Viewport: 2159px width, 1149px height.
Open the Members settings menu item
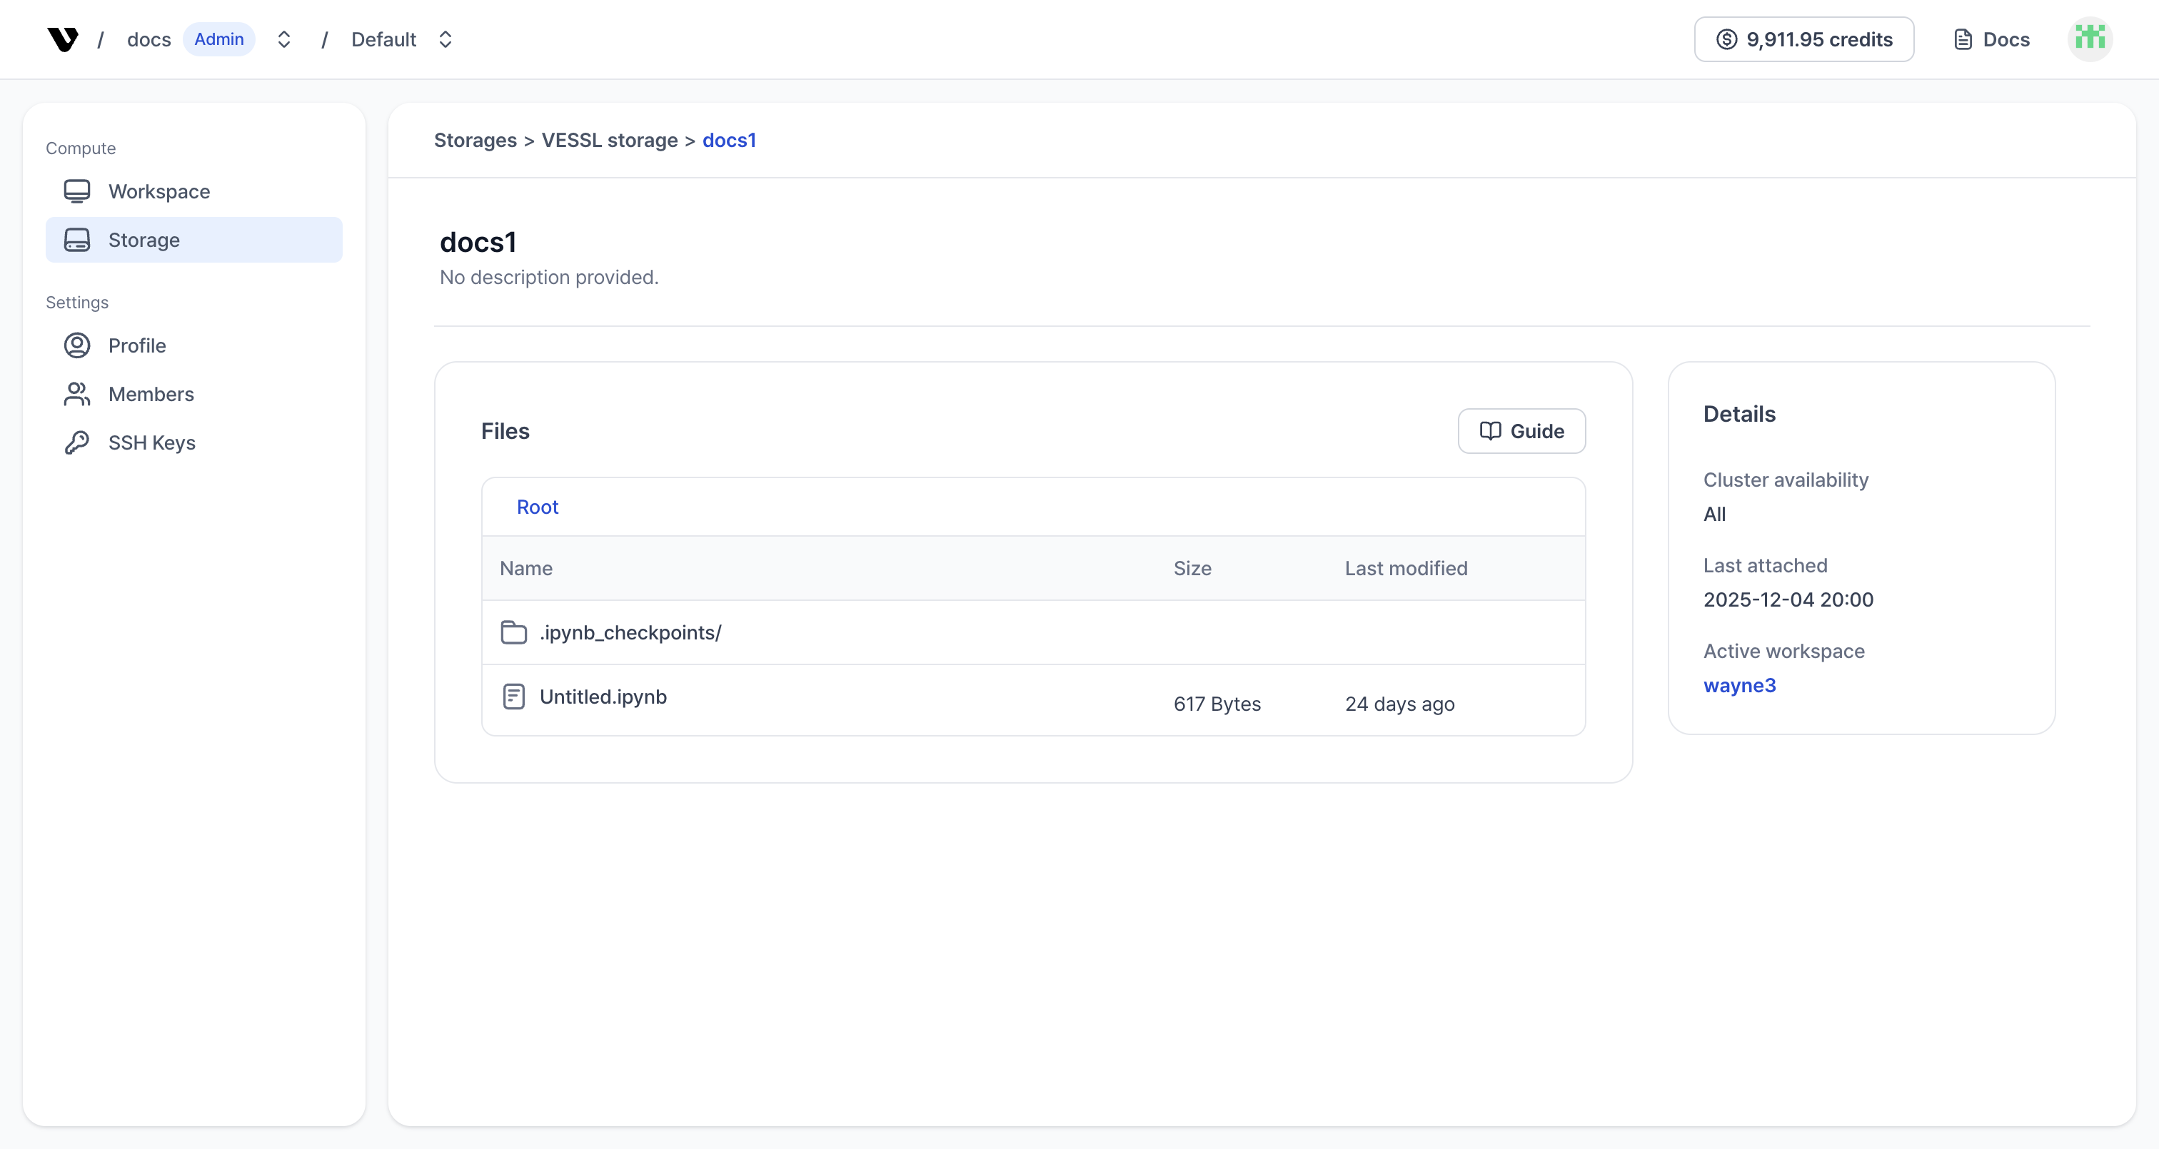pyautogui.click(x=151, y=394)
